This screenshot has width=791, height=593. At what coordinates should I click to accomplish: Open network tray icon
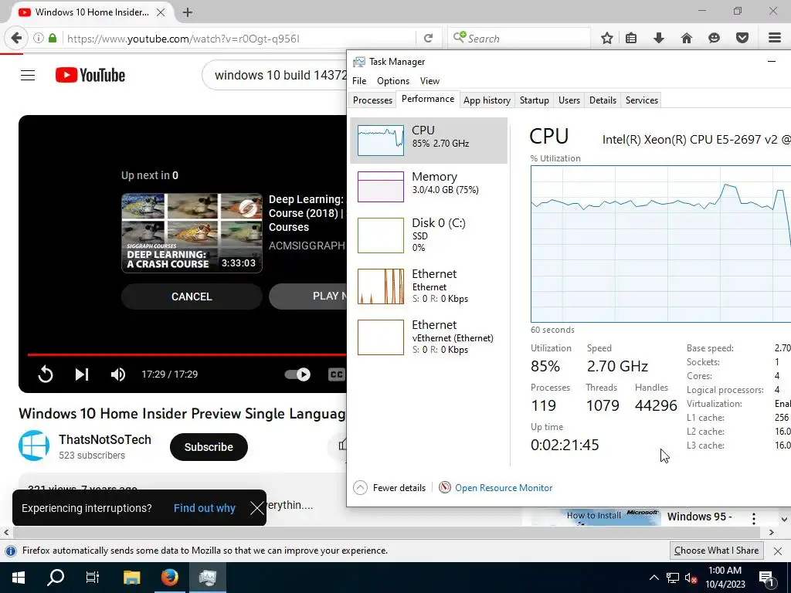pyautogui.click(x=673, y=578)
